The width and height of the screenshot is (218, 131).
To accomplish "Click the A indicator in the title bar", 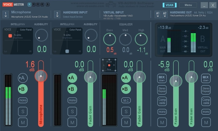I will point(48,5).
